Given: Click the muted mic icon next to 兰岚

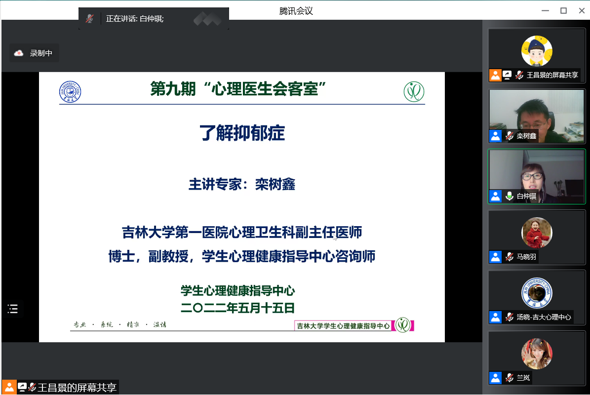Looking at the screenshot, I should click(x=509, y=378).
